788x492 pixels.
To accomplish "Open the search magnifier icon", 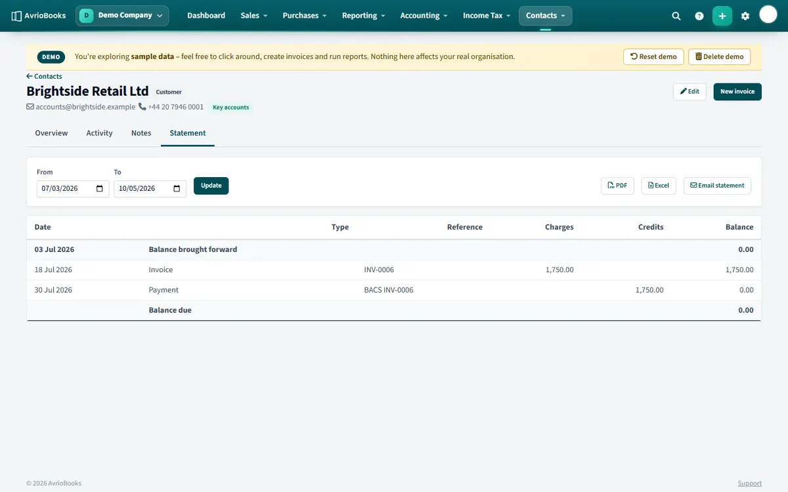I will 676,16.
